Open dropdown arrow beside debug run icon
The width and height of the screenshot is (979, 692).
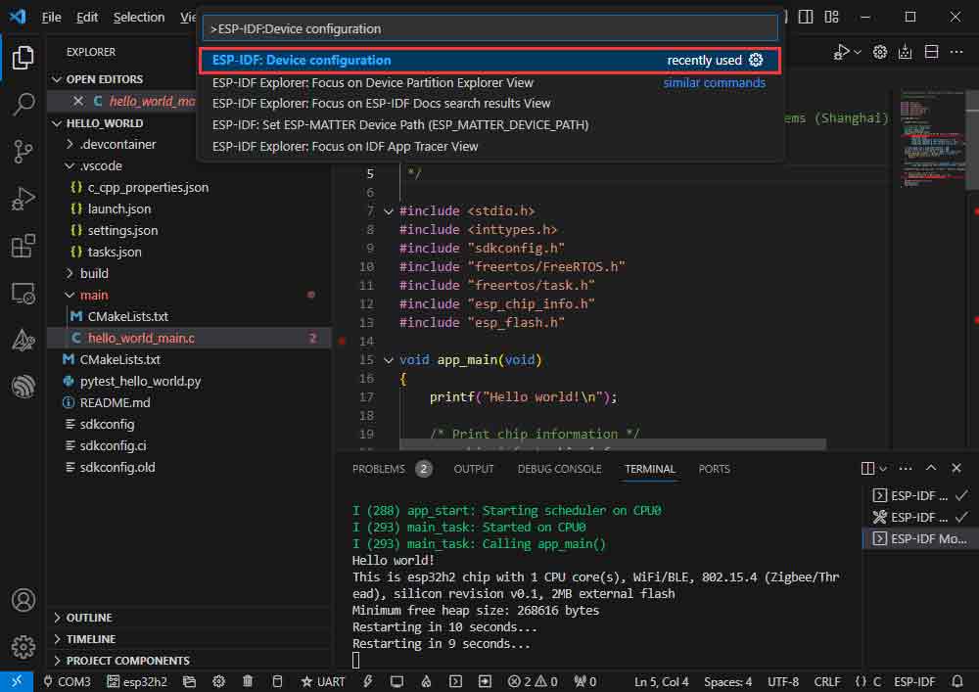click(858, 53)
